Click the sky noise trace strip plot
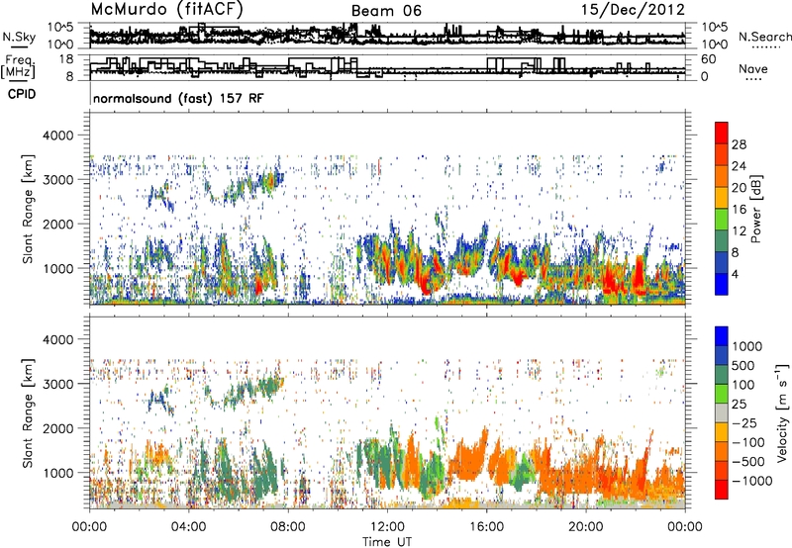Viewport: 792px width, 548px height. pyautogui.click(x=388, y=35)
